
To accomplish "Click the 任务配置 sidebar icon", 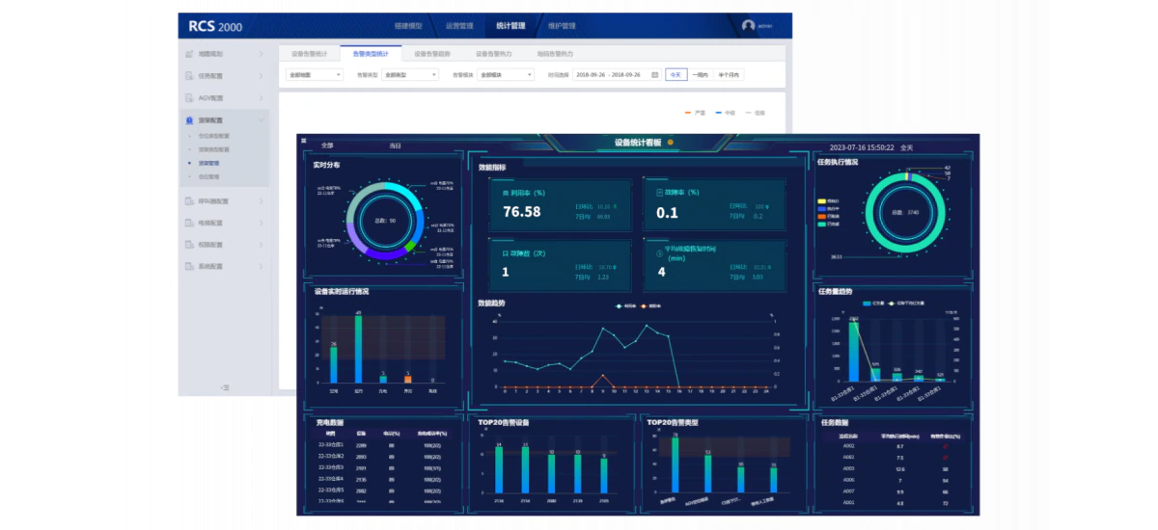I will (x=189, y=75).
